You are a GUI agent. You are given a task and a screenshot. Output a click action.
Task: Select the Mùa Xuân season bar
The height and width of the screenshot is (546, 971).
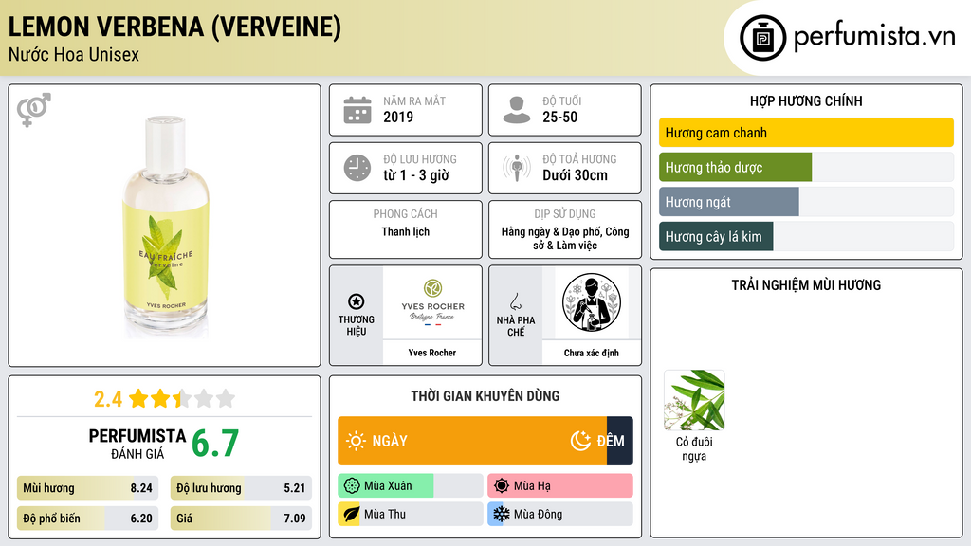point(410,486)
